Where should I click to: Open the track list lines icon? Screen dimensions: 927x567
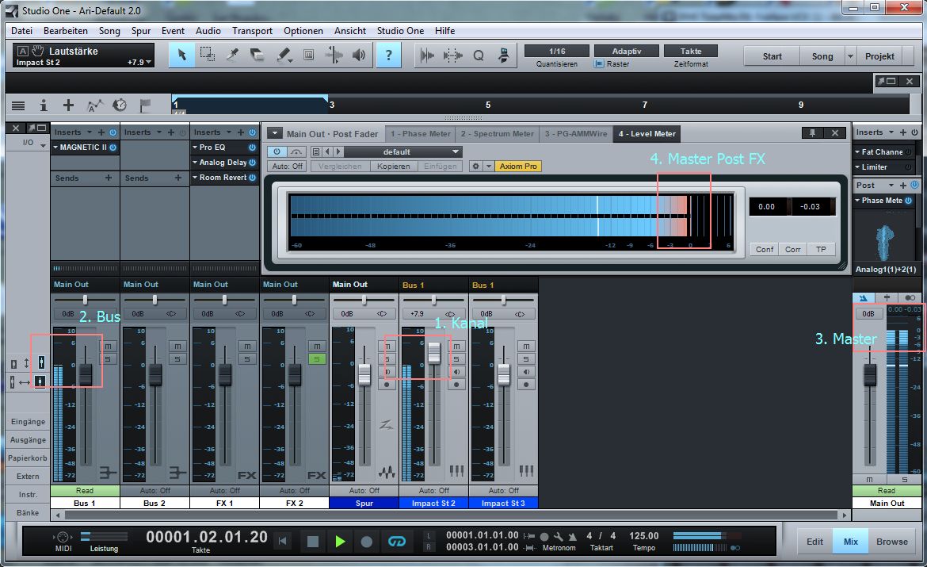18,105
